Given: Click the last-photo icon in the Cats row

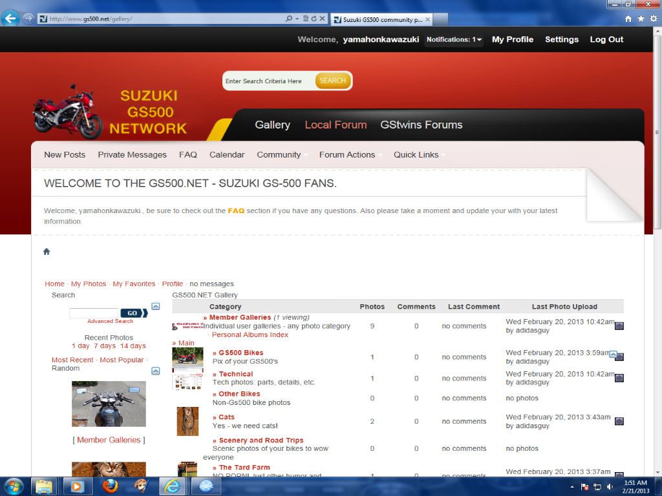Looking at the screenshot, I should point(619,421).
